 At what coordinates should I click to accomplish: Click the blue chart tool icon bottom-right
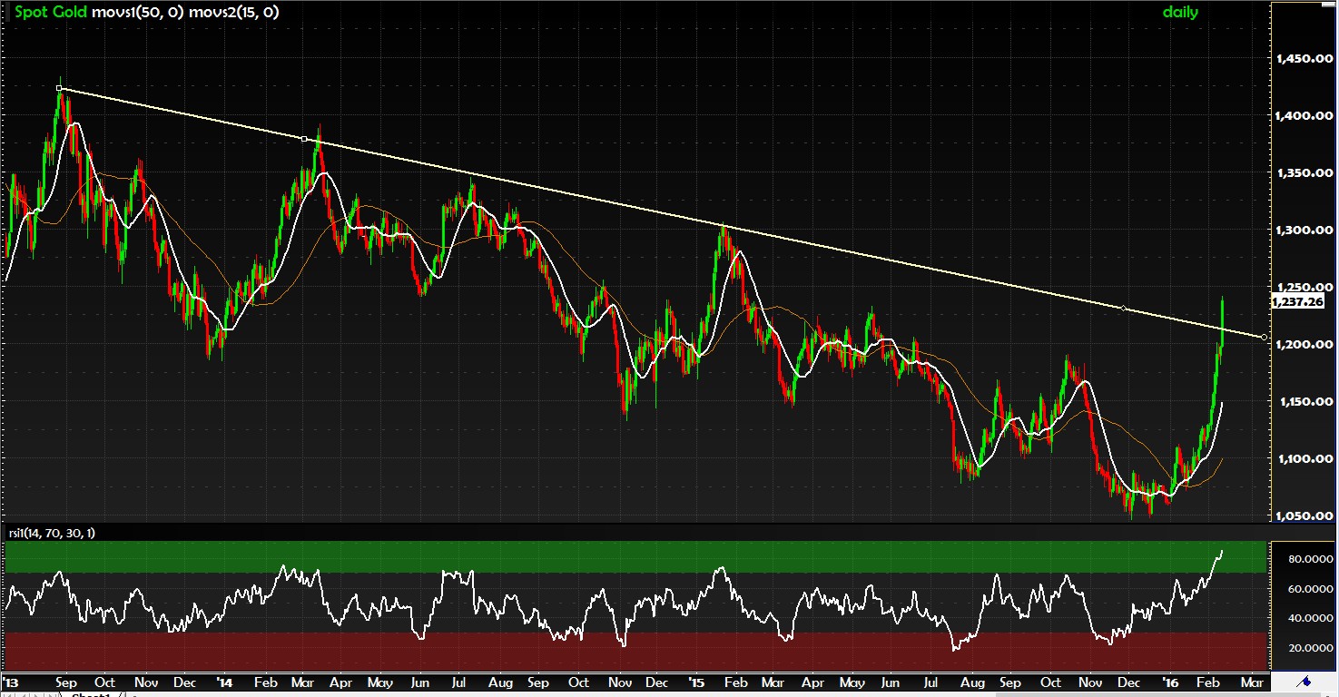pos(1305,682)
